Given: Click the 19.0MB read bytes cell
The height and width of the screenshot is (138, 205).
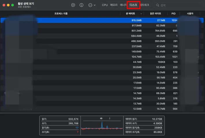Looking at the screenshot, I should (161, 72).
